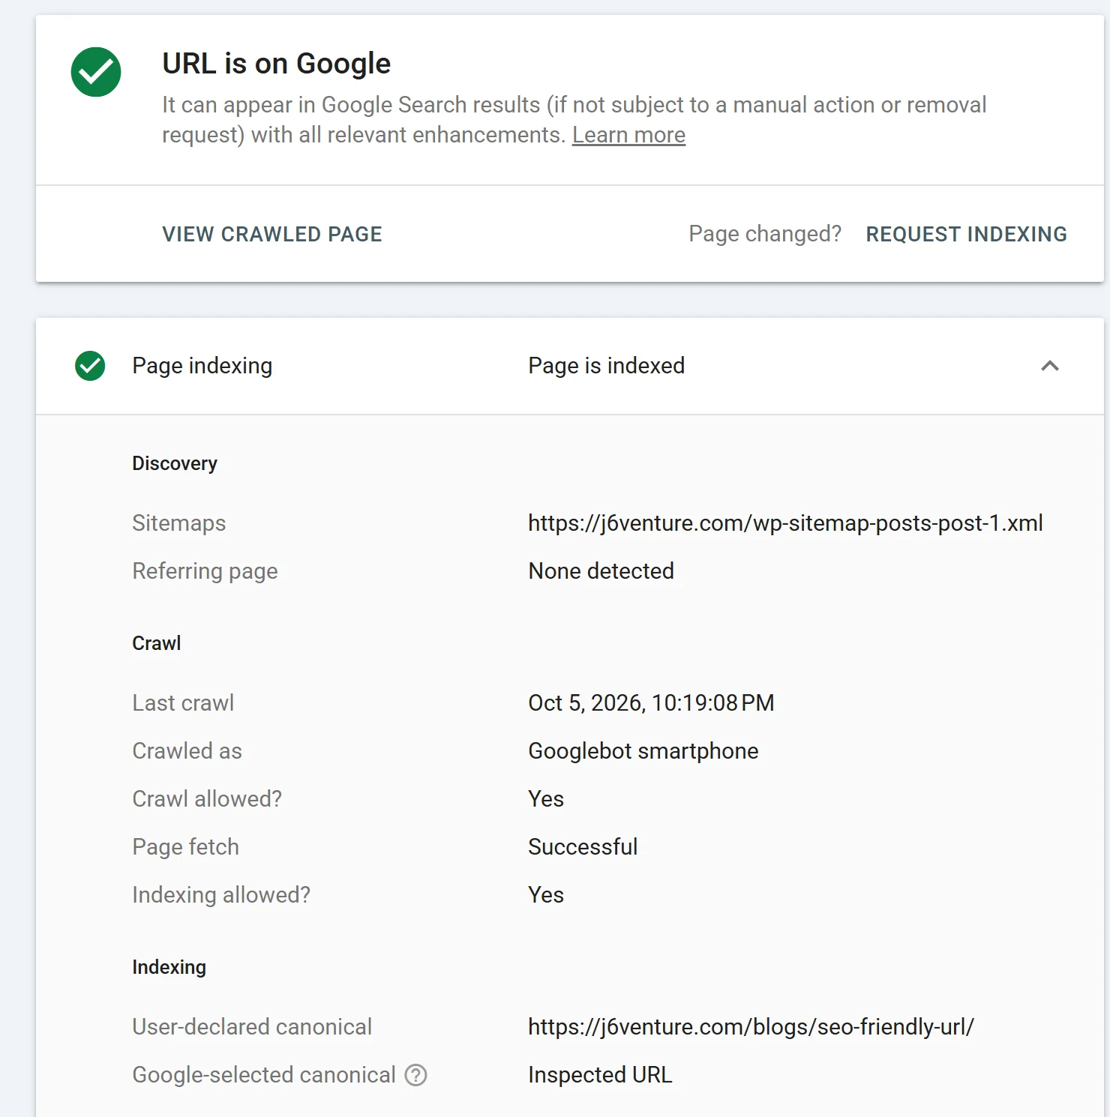
Task: Click the 'Page fetch' label
Action: click(185, 847)
